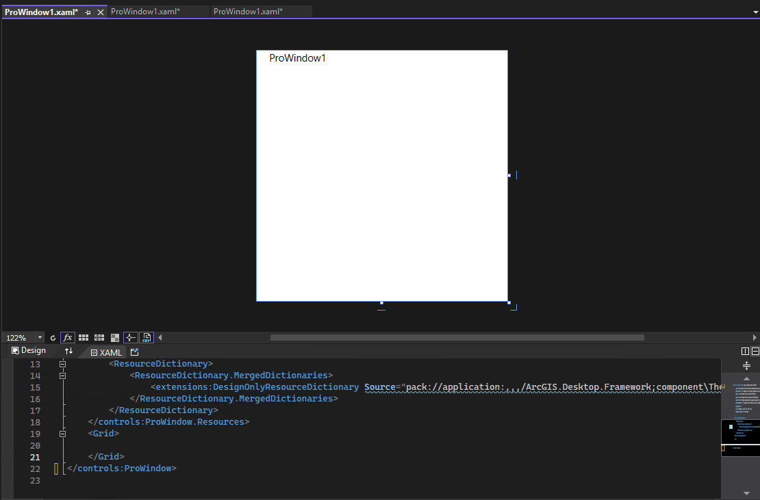Pin the active ProWindow1.xaml tab
Screen dimensions: 760x500
pyautogui.click(x=88, y=11)
